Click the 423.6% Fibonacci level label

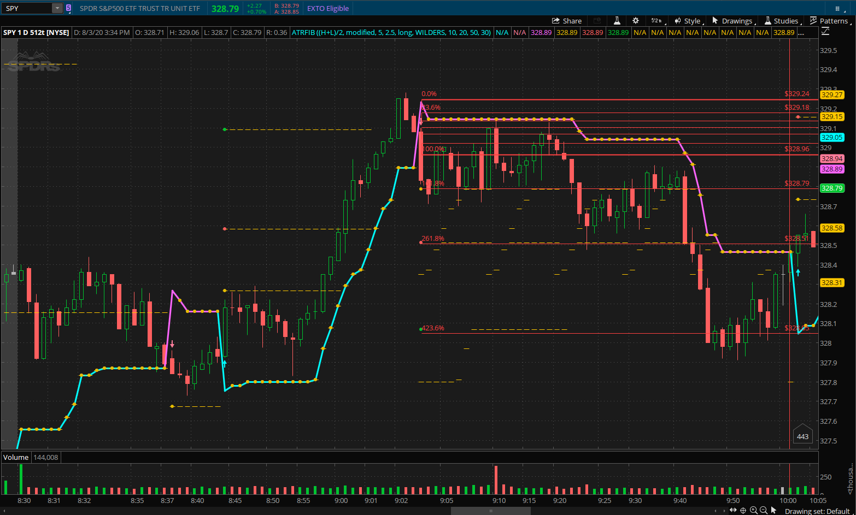tap(433, 328)
